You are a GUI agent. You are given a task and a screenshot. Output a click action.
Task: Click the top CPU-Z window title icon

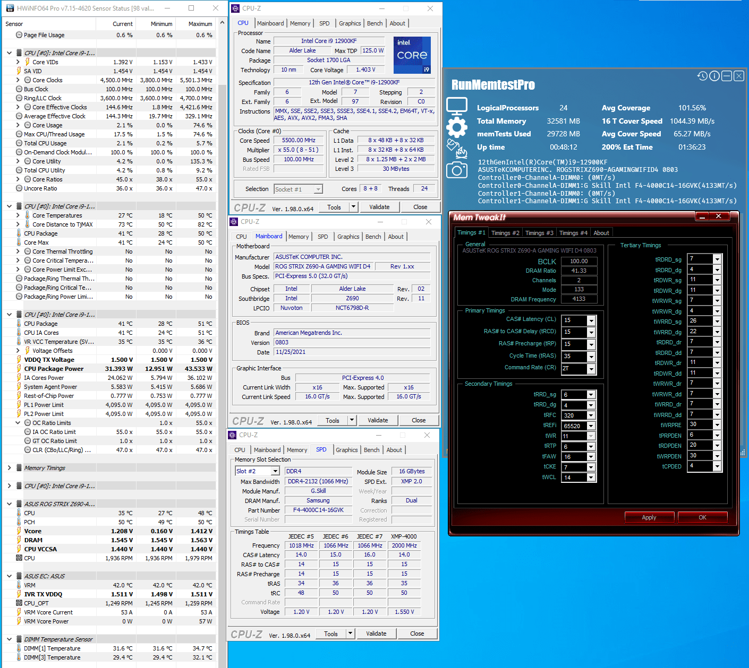pos(235,8)
